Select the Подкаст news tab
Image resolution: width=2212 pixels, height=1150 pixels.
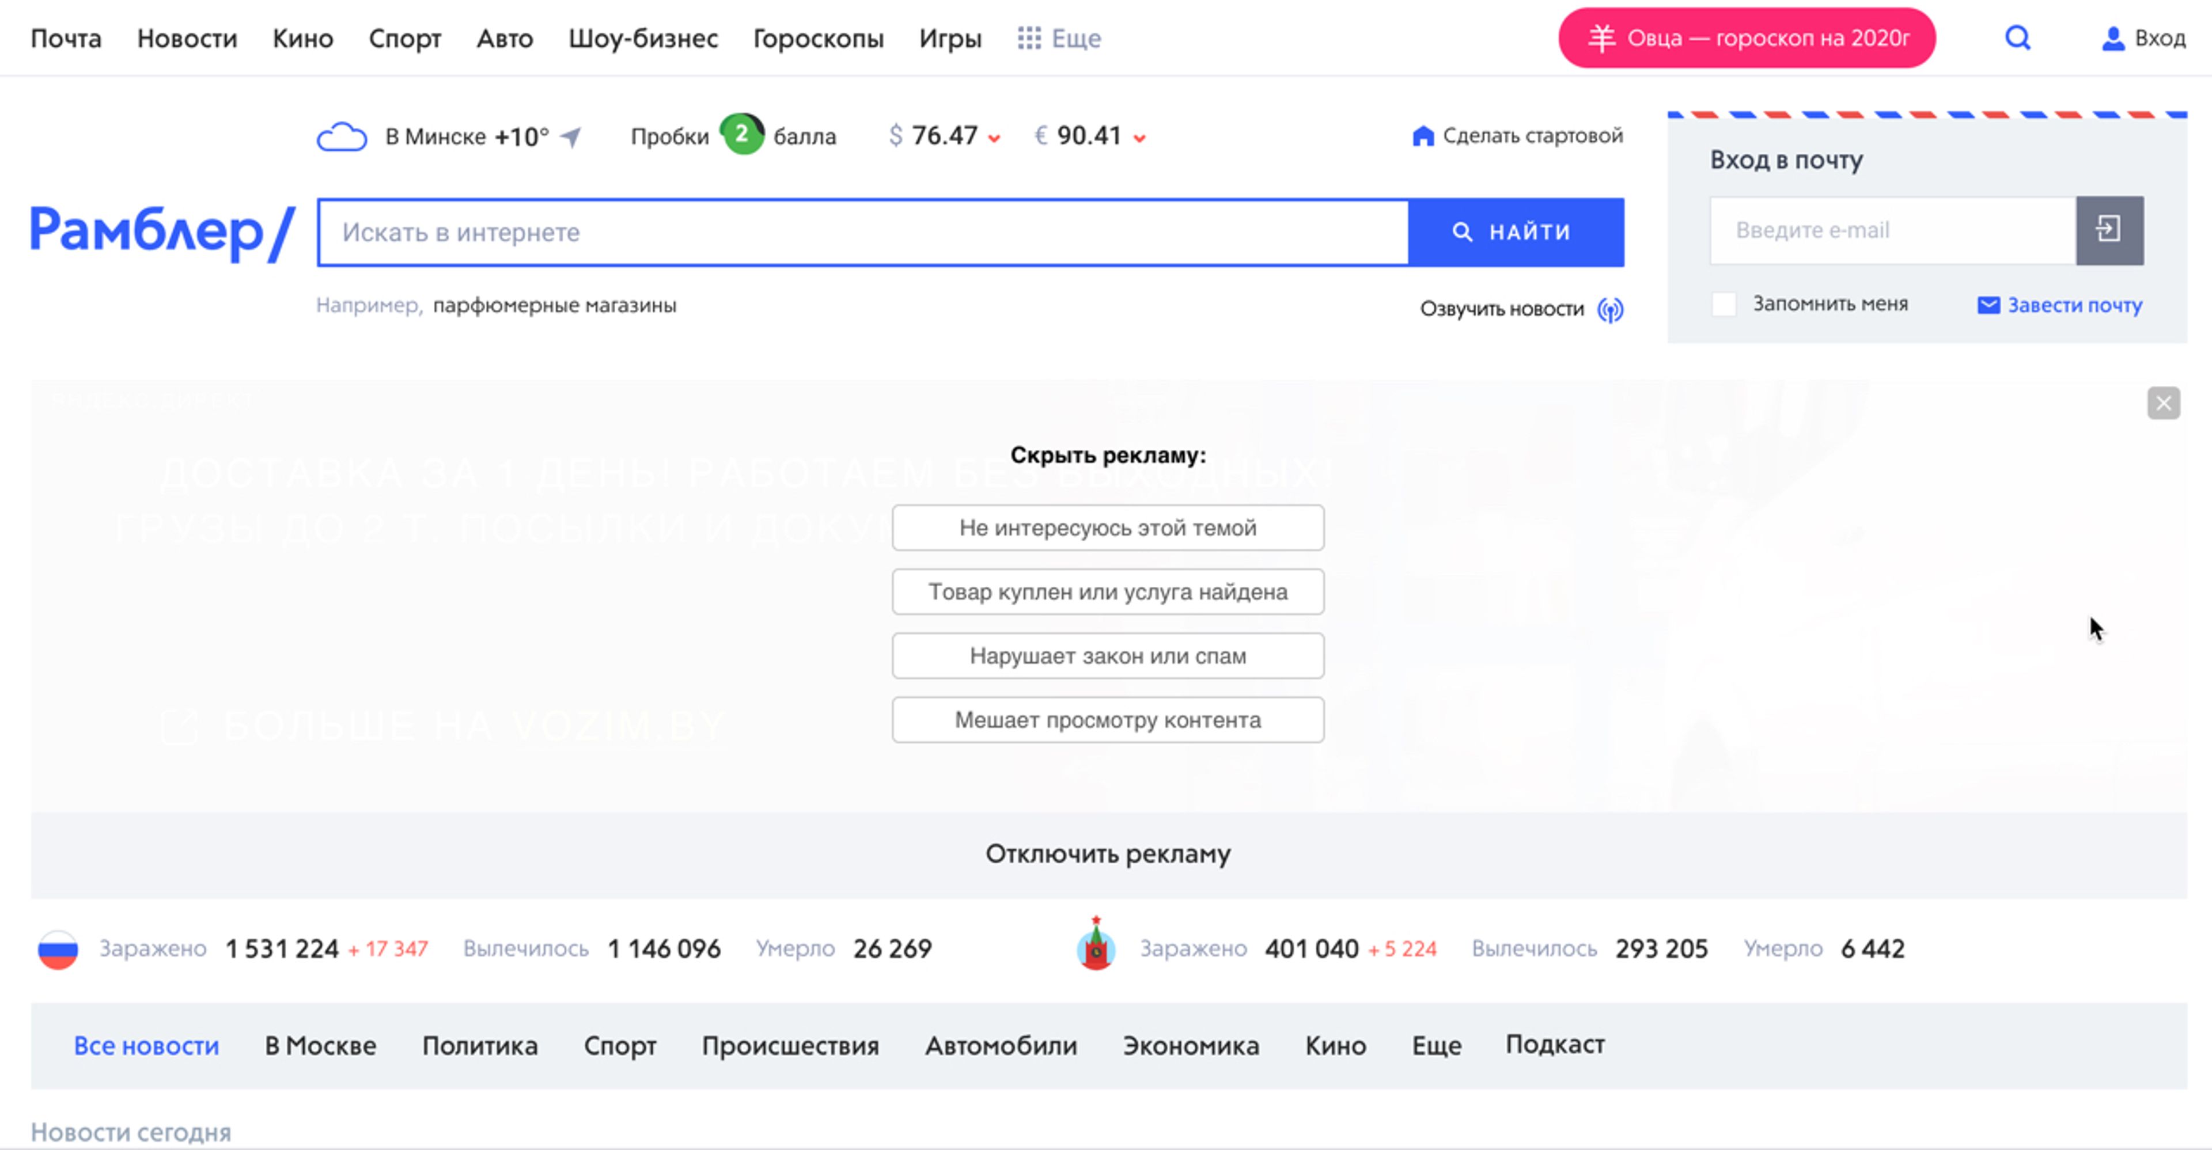pyautogui.click(x=1554, y=1045)
